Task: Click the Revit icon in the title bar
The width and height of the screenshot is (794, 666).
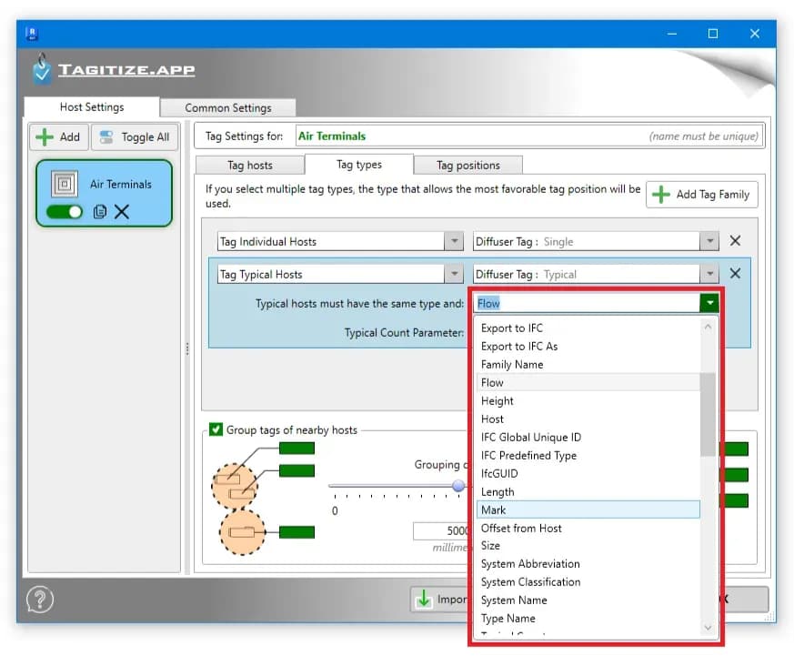Action: pos(32,34)
